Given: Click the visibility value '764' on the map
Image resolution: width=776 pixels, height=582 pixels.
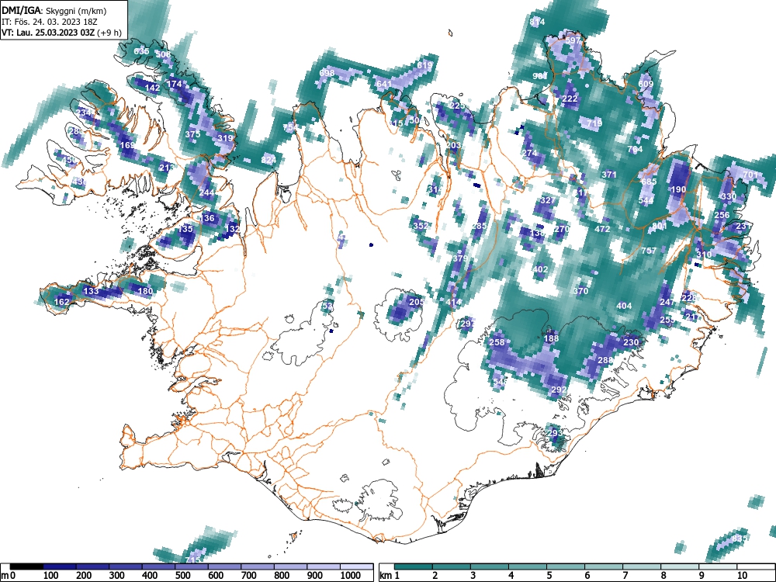Looking at the screenshot, I should (635, 149).
